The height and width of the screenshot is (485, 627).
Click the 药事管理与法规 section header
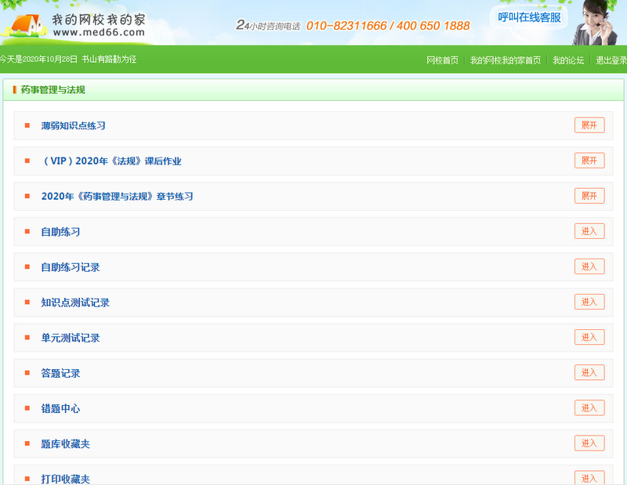[53, 90]
